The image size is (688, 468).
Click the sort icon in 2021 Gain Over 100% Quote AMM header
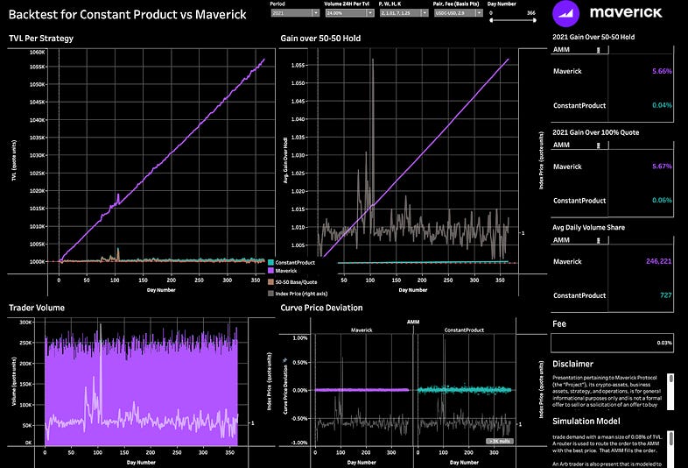coord(599,145)
